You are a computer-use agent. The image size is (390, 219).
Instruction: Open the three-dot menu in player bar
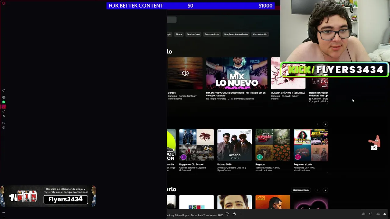pos(241,214)
